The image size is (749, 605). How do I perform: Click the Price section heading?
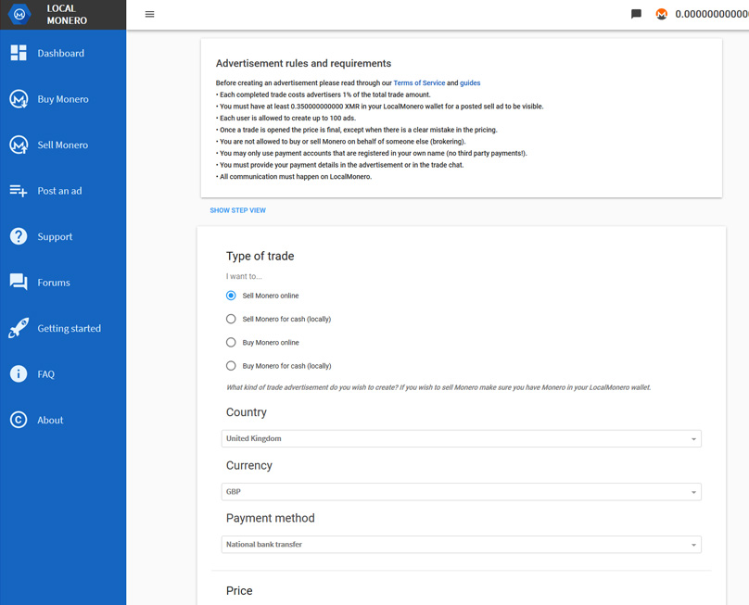[239, 591]
